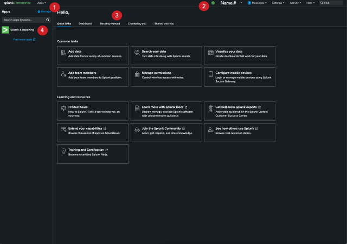Expand the Name.# user dropdown
The width and height of the screenshot is (347, 244).
231,3
